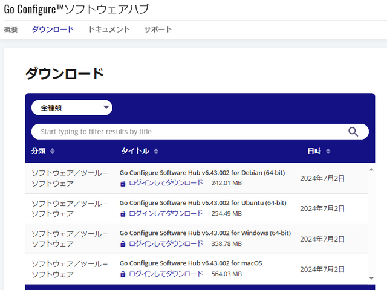This screenshot has height=290, width=387.
Task: Sort by タイトル column arrows
Action: click(x=156, y=151)
